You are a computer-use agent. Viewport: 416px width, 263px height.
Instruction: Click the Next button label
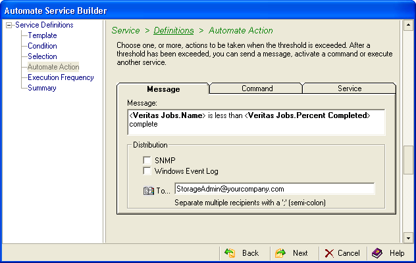pyautogui.click(x=300, y=253)
